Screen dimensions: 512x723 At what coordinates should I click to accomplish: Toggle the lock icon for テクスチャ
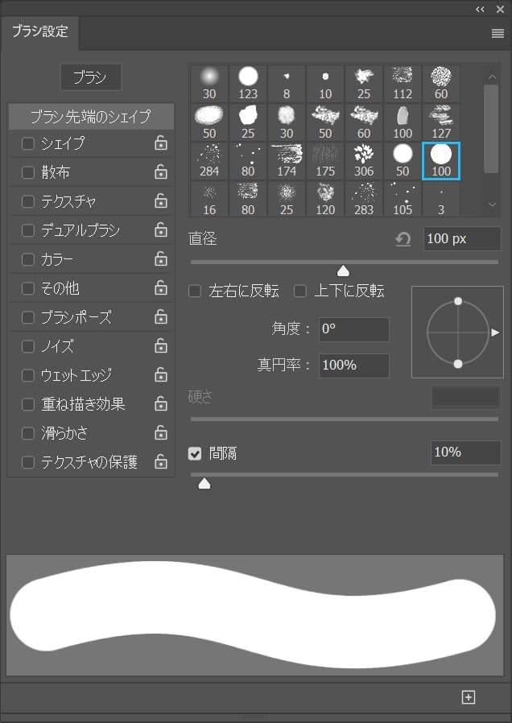[x=160, y=201]
